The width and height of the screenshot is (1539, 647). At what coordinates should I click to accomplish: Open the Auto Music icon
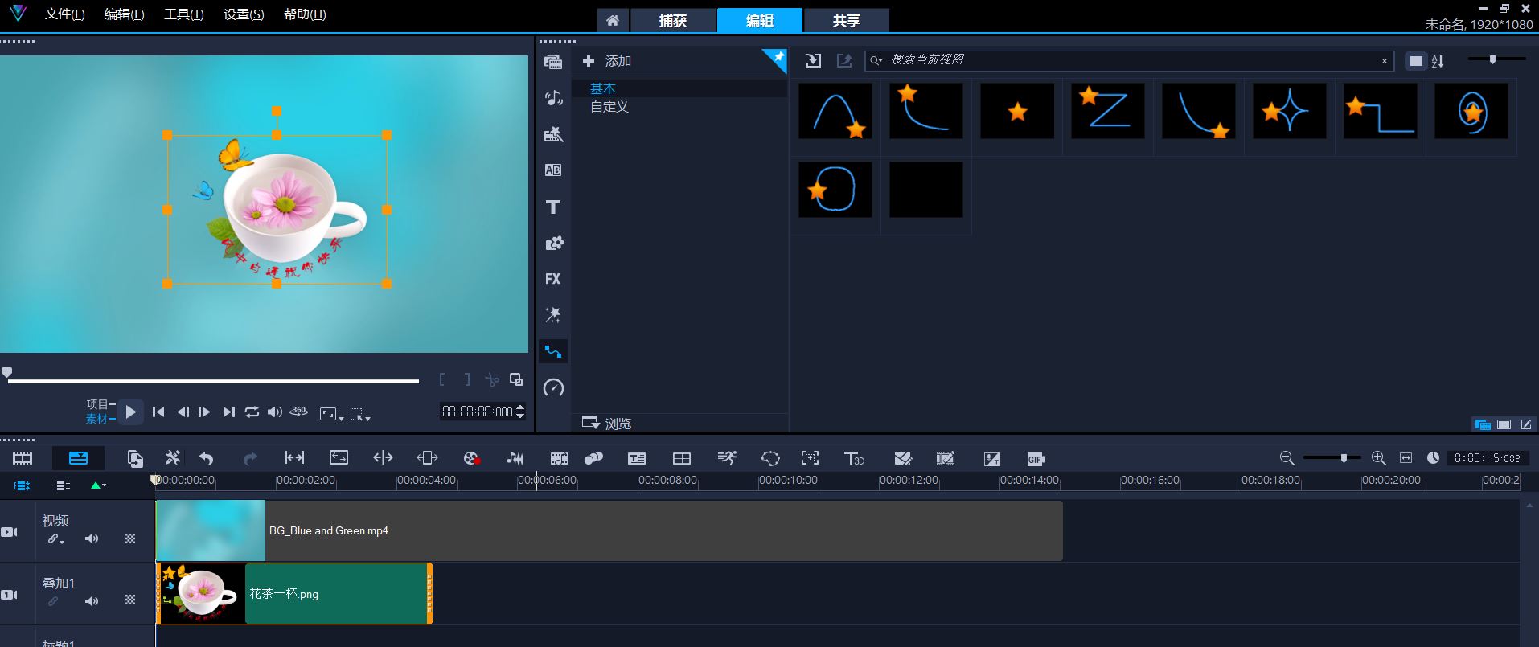click(559, 459)
